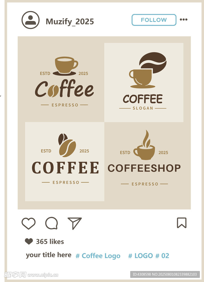The height and width of the screenshot is (282, 204).
Task: Save the post with bookmark icon
Action: 182,223
